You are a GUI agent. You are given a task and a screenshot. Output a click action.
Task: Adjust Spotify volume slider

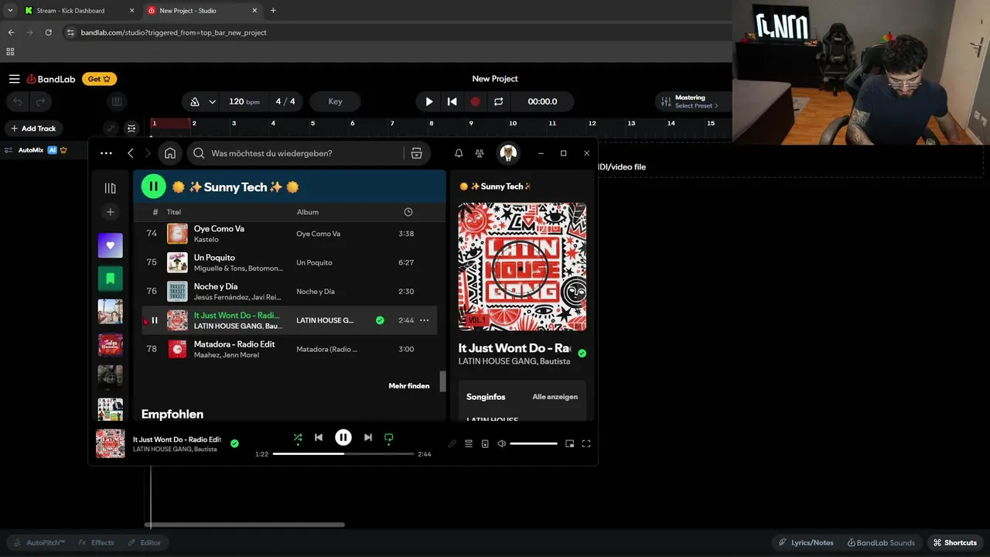click(x=534, y=443)
